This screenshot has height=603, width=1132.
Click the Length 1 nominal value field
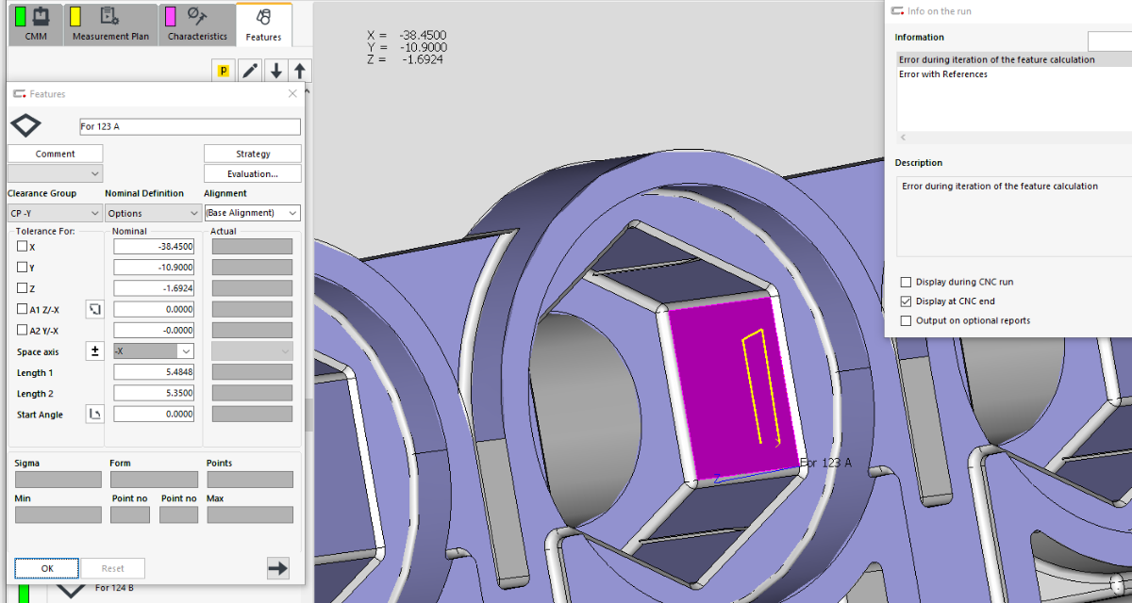click(154, 372)
